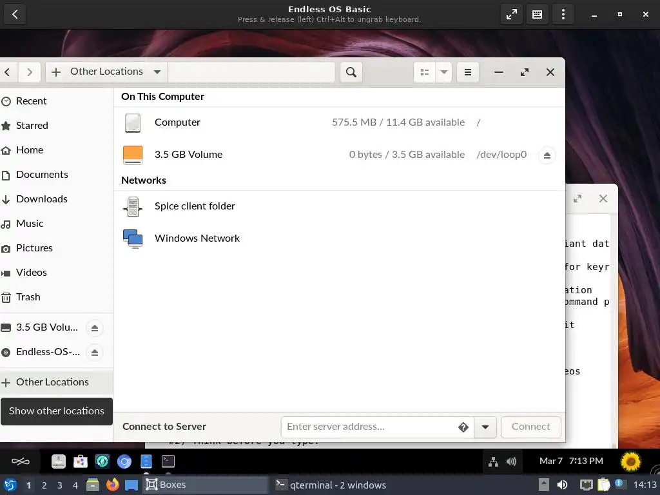Open Music in sidebar
Image resolution: width=660 pixels, height=495 pixels.
point(57,224)
